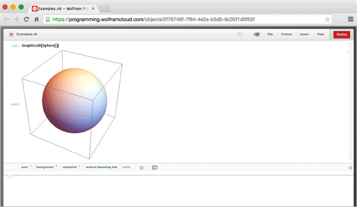This screenshot has width=357, height=207.
Task: Bookmark page with the star icon
Action: [327, 20]
